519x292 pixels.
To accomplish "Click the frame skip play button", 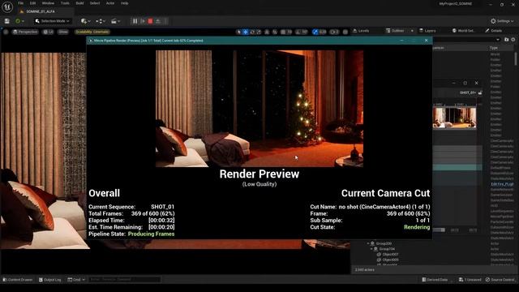I will coord(143,21).
